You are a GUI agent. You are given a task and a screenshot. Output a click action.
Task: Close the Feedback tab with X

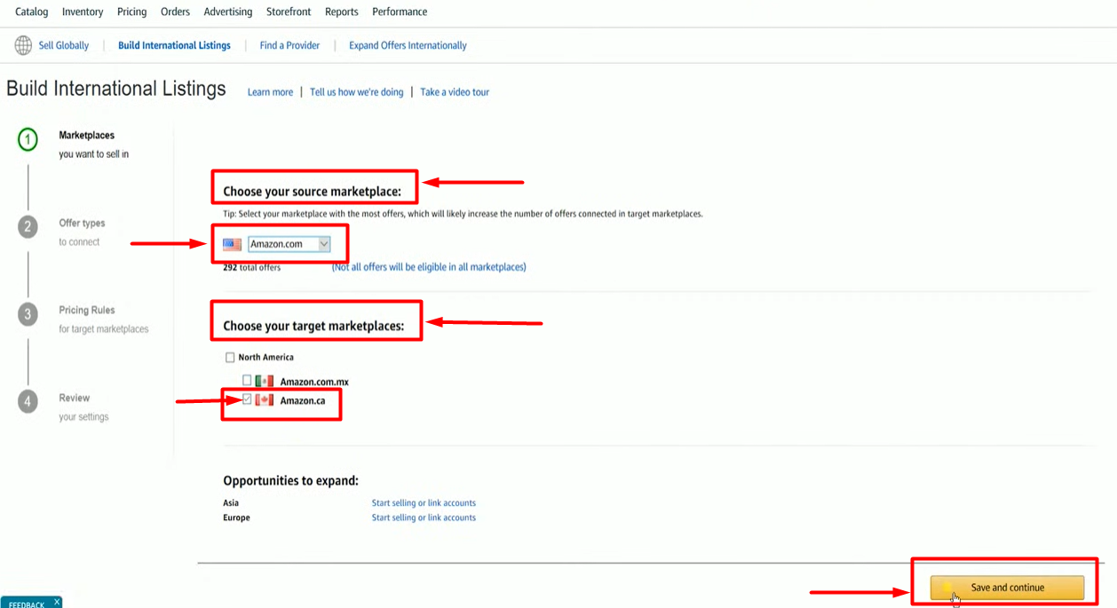57,602
